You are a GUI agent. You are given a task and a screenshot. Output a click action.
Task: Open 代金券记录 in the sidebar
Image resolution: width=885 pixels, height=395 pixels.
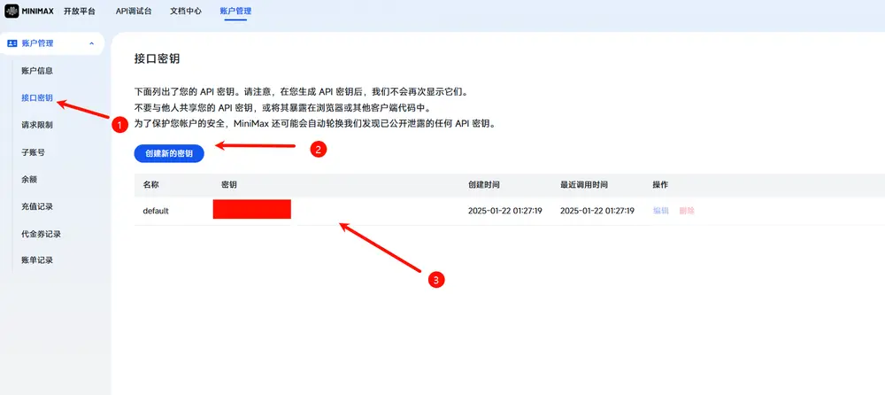coord(42,234)
